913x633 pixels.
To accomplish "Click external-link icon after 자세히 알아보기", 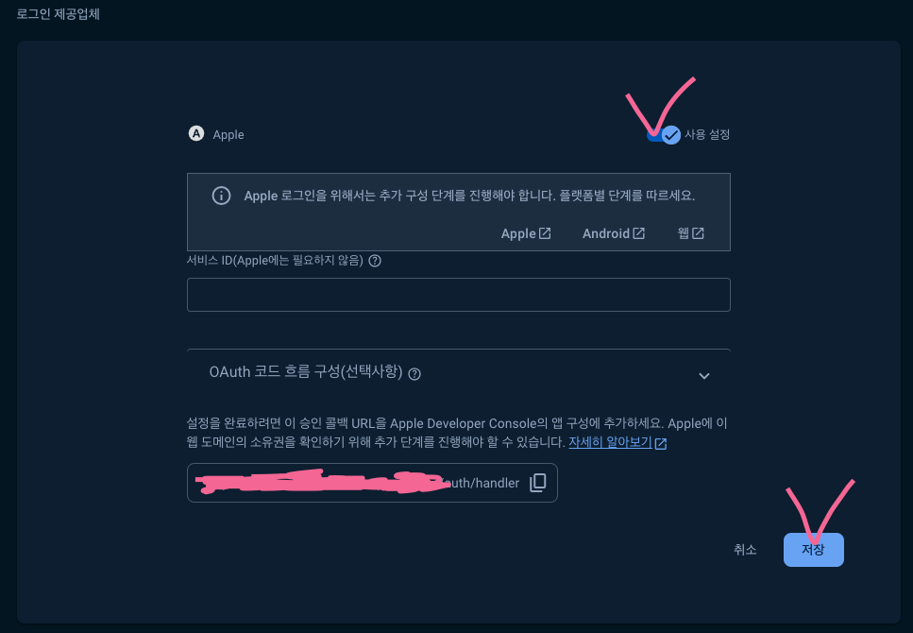I will pyautogui.click(x=661, y=443).
